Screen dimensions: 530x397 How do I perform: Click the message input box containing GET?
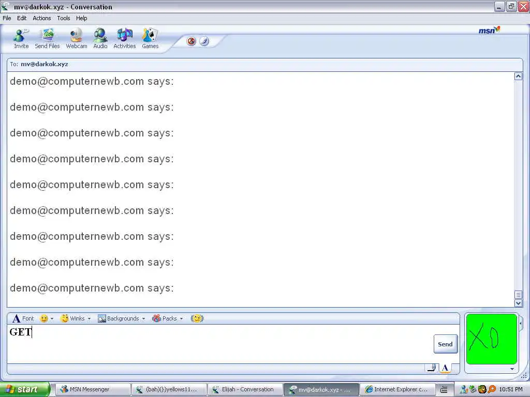[219, 344]
